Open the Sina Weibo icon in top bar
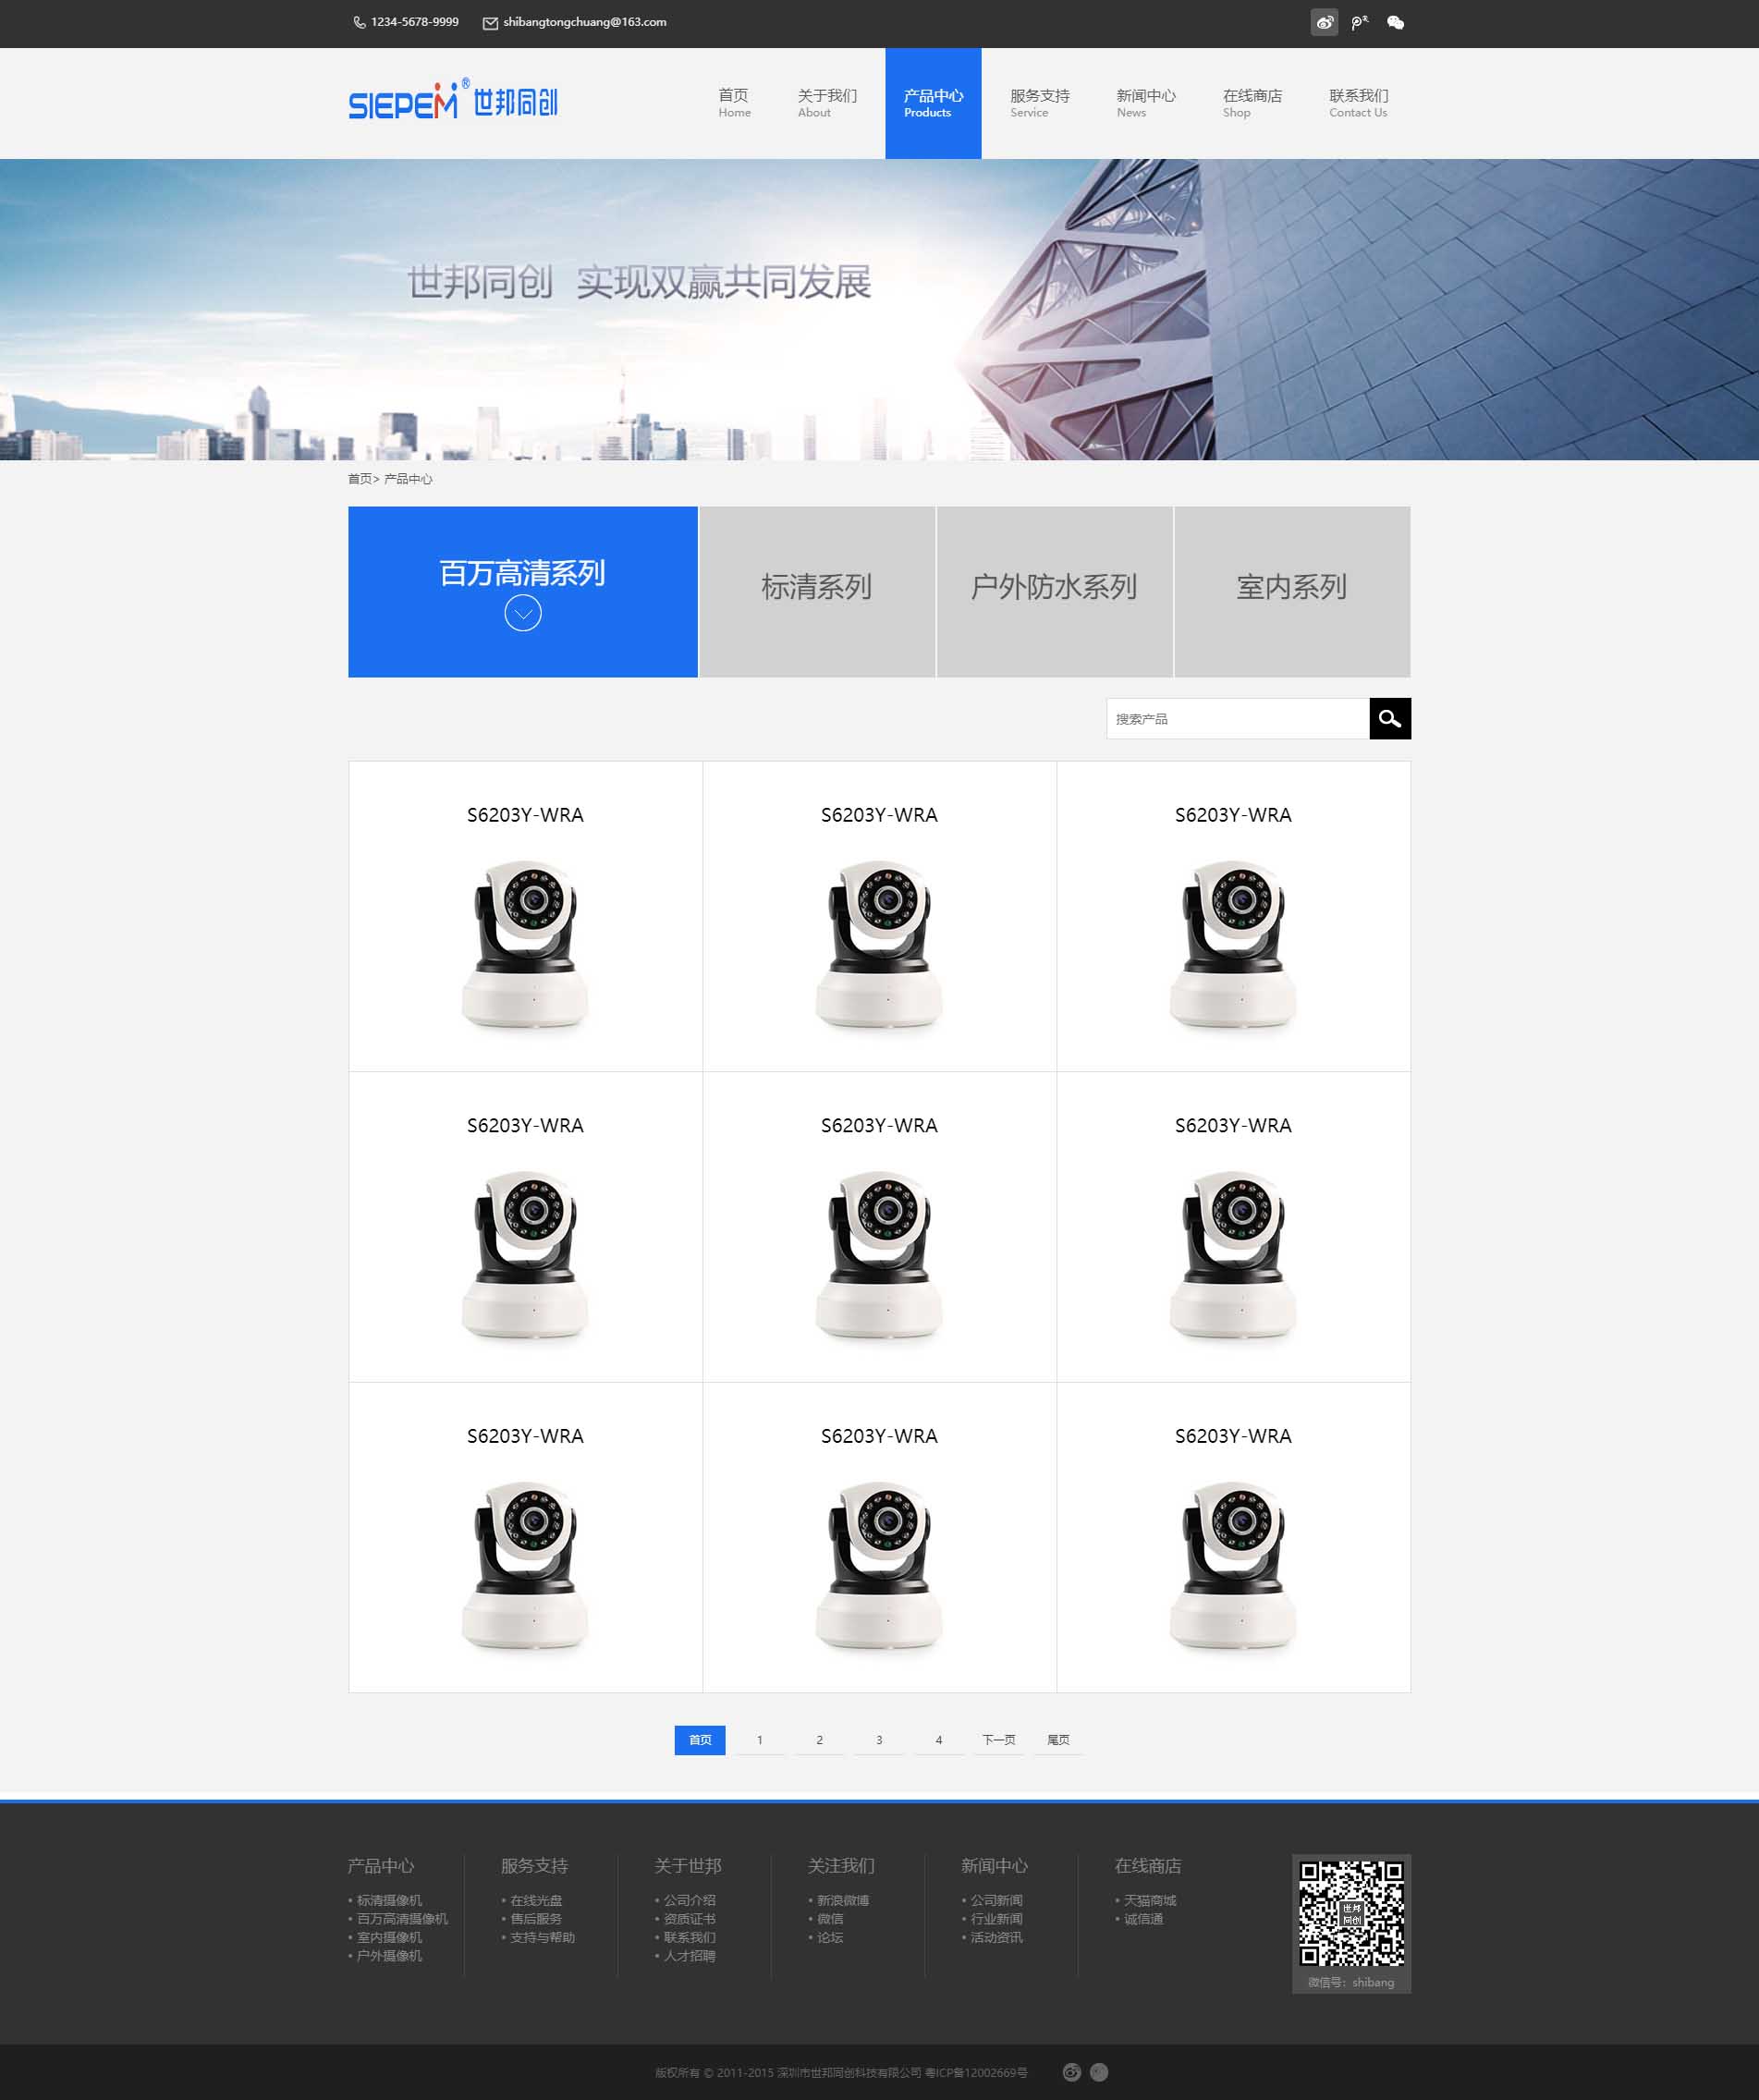The width and height of the screenshot is (1759, 2100). [x=1324, y=22]
